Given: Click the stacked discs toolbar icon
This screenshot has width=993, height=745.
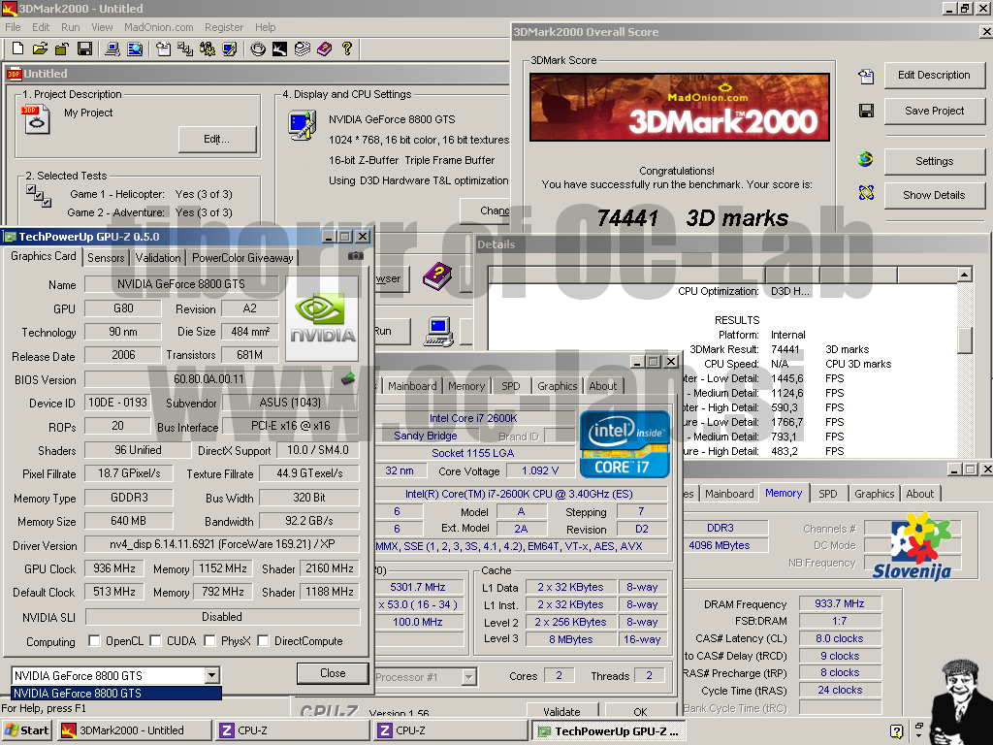Looking at the screenshot, I should 303,49.
